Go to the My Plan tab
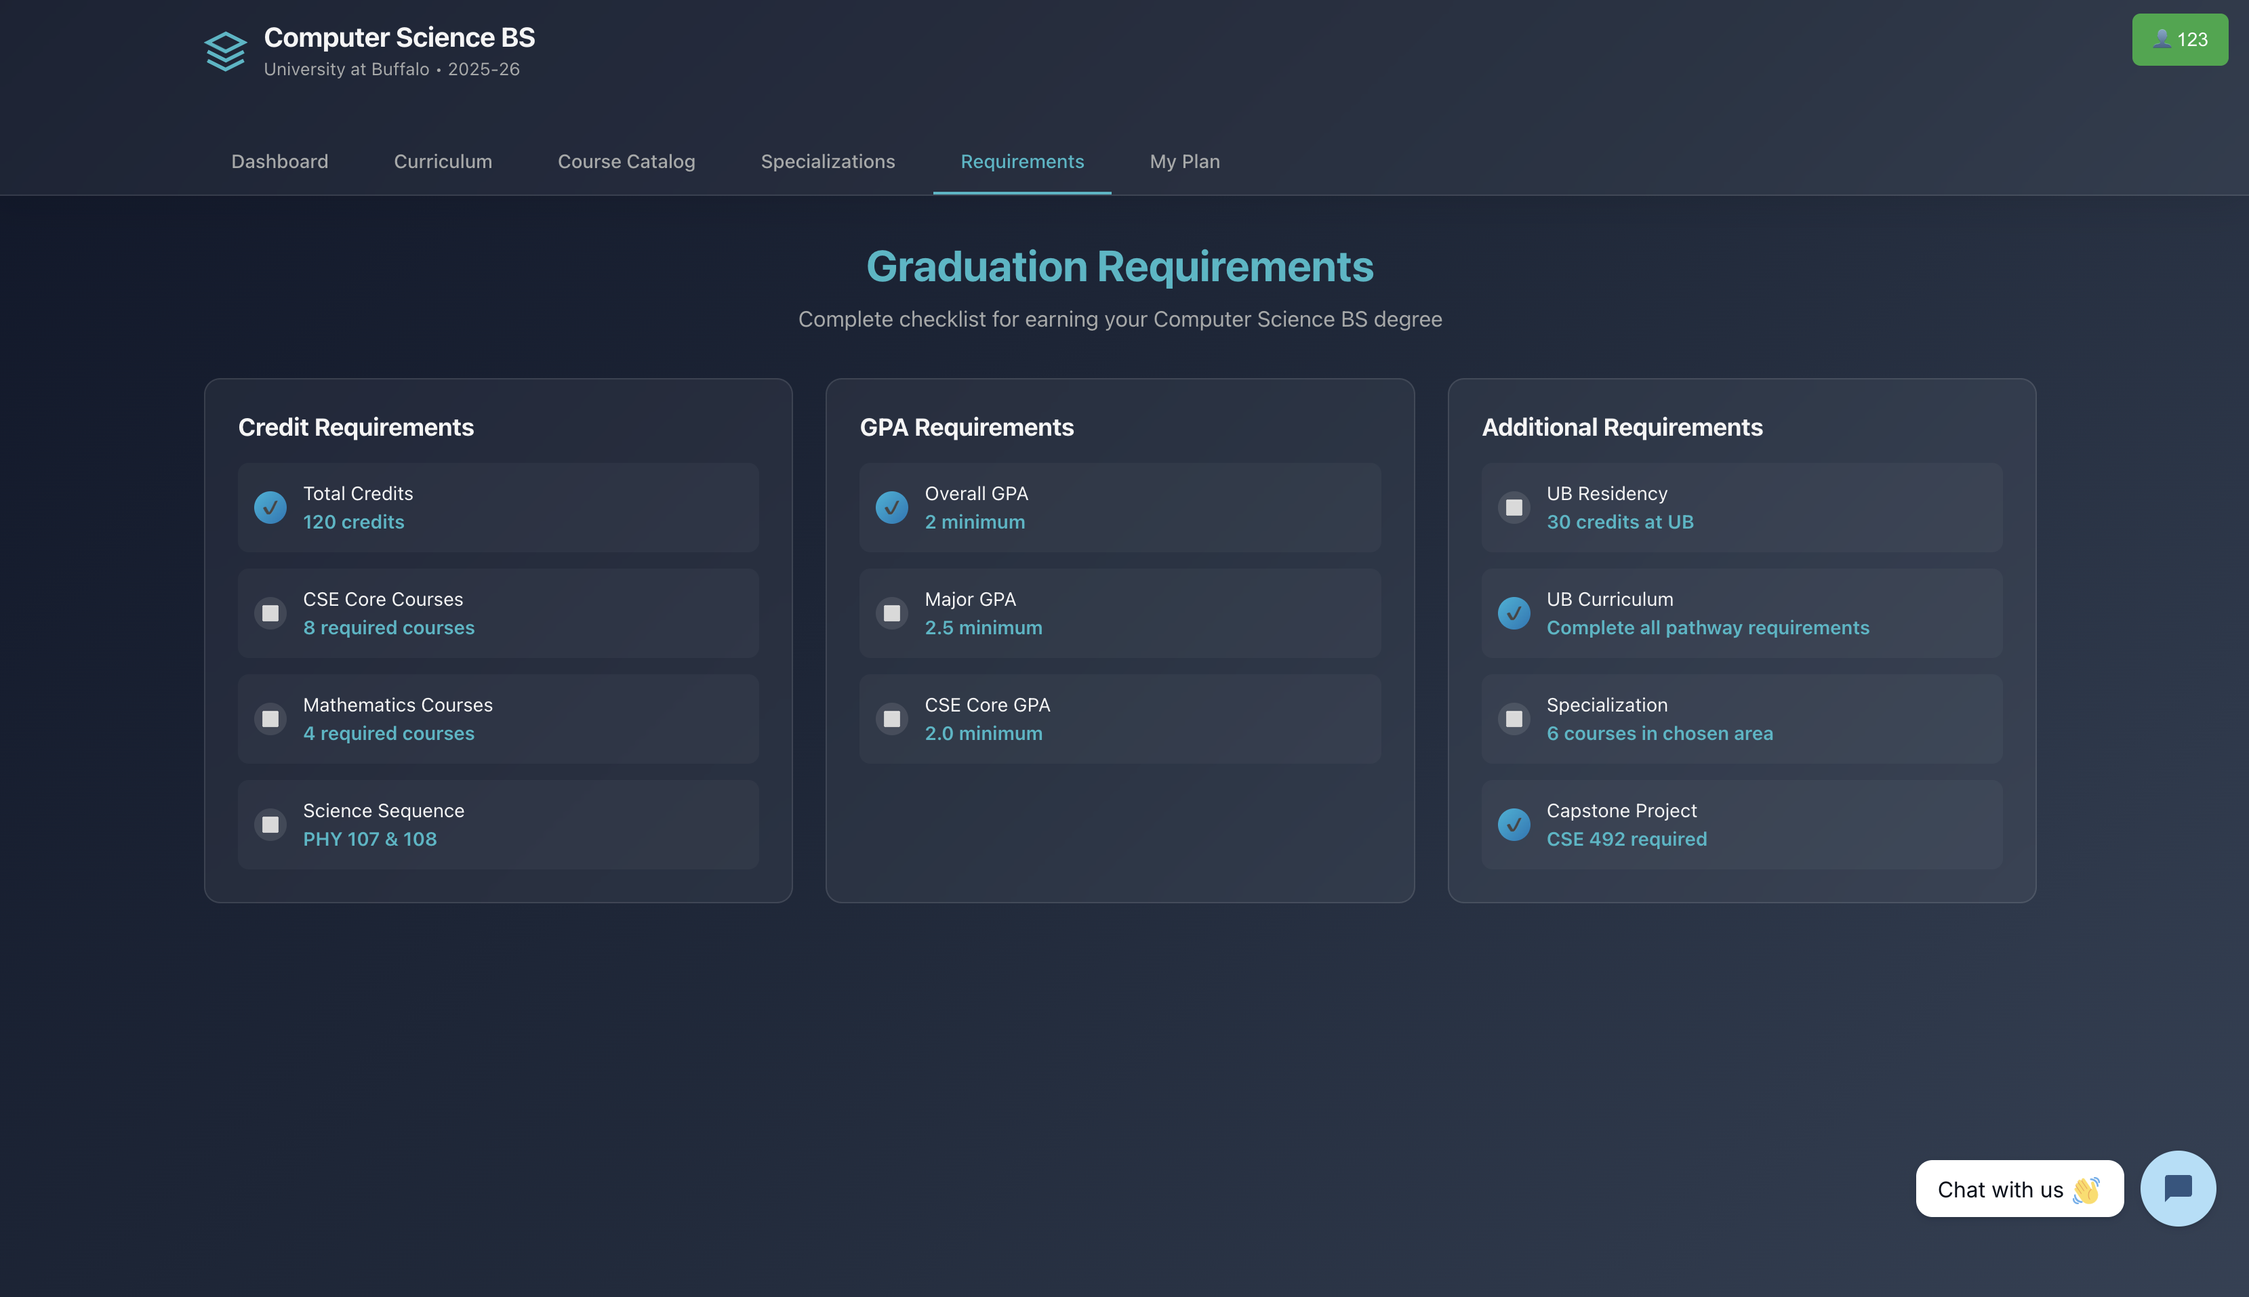The height and width of the screenshot is (1297, 2249). (x=1184, y=161)
